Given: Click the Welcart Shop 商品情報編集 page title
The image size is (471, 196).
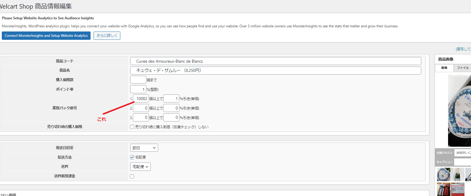Looking at the screenshot, I should [x=35, y=6].
